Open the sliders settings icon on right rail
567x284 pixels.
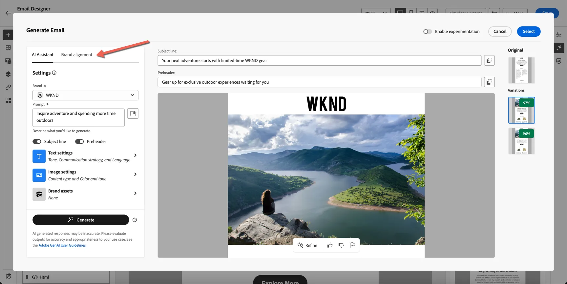(559, 34)
